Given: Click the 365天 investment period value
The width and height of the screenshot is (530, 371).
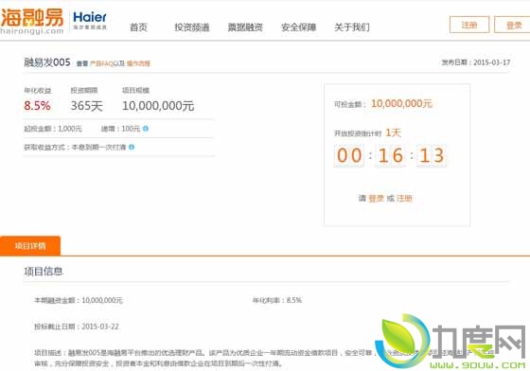Looking at the screenshot, I should pos(86,106).
